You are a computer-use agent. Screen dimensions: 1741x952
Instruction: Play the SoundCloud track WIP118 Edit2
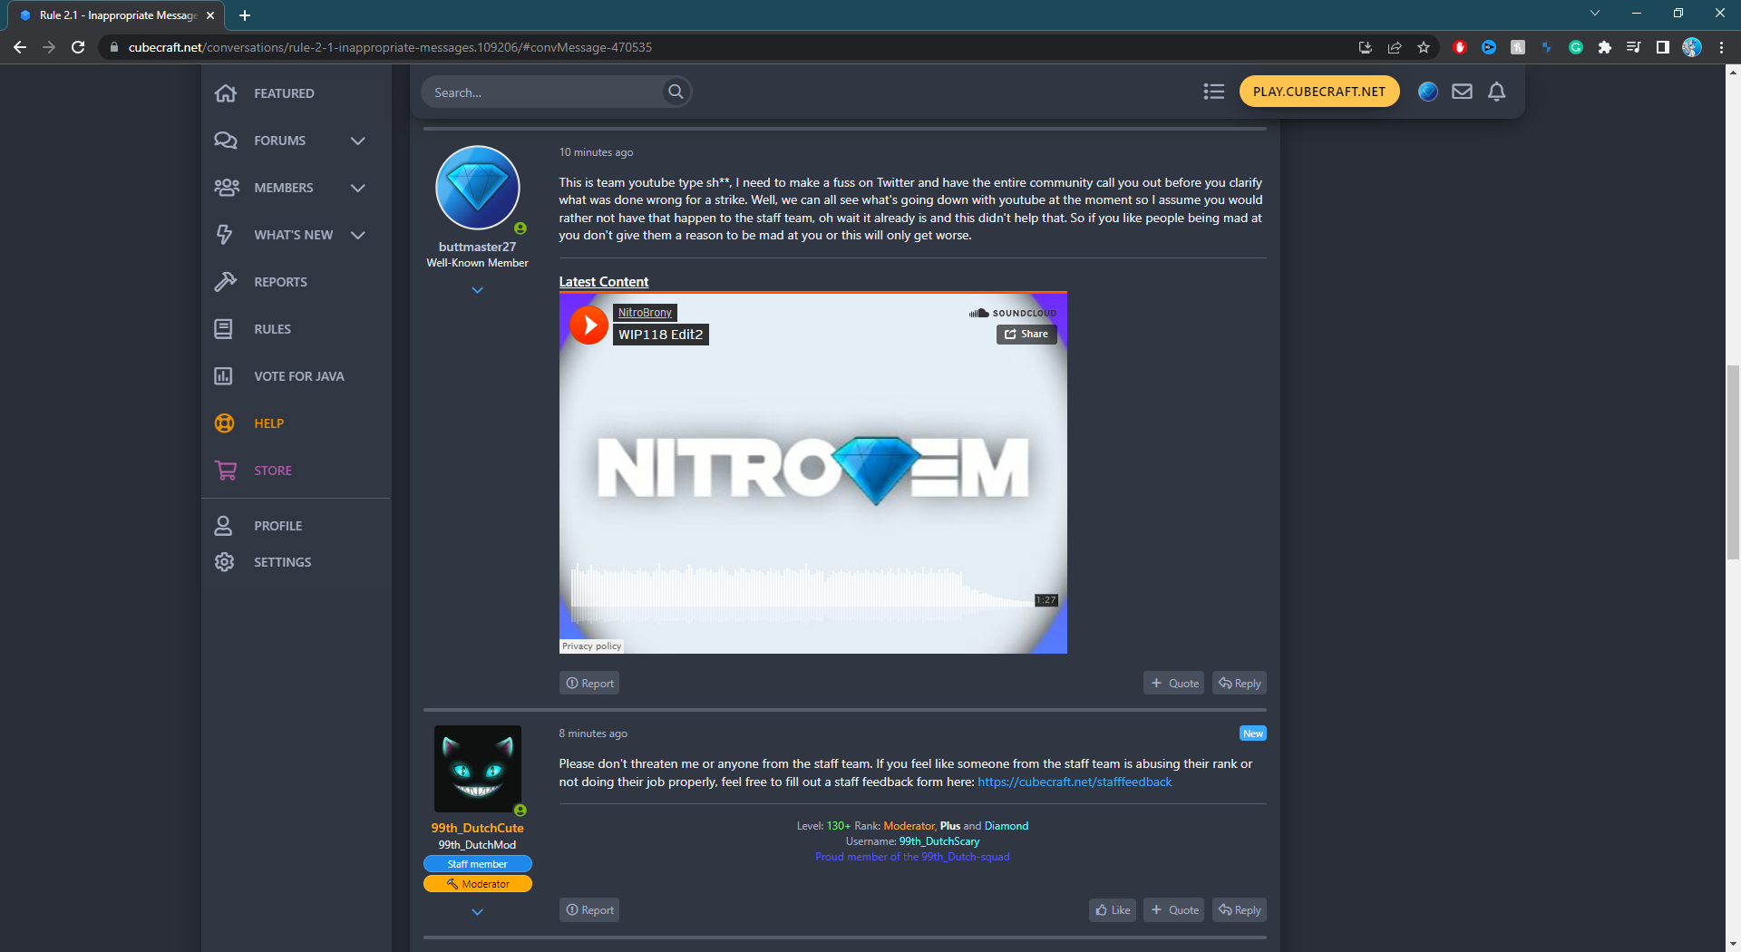click(588, 325)
